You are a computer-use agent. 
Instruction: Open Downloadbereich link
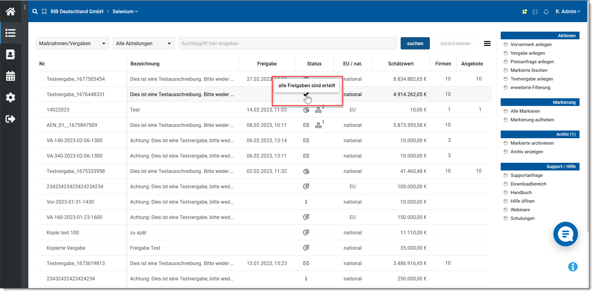(528, 184)
